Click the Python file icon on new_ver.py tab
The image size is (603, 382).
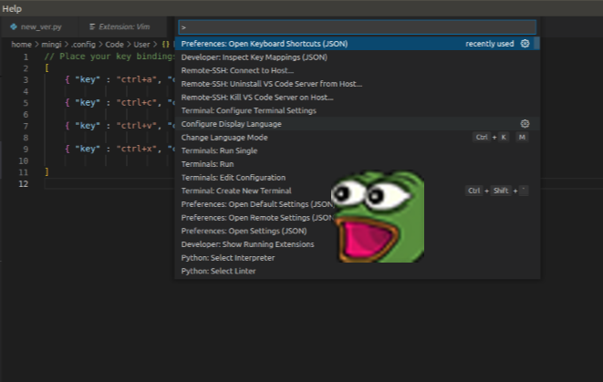pyautogui.click(x=14, y=27)
